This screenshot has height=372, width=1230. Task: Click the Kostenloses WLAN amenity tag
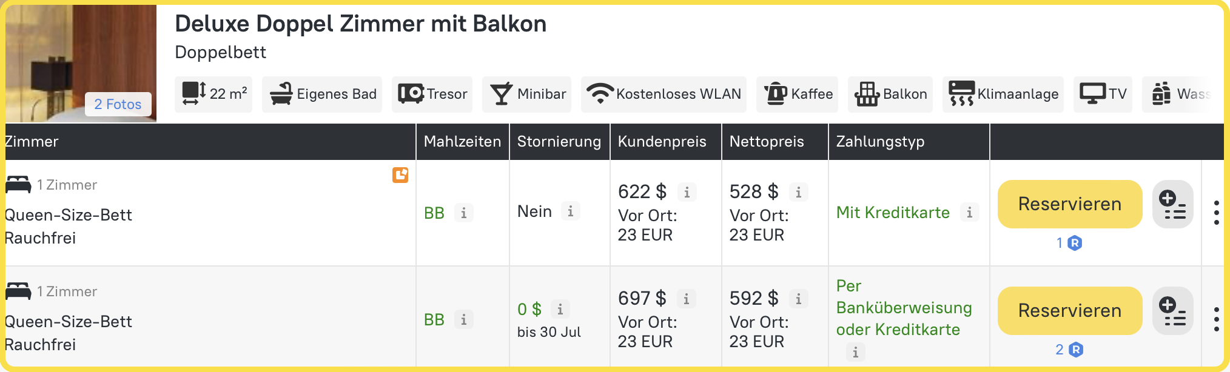pos(664,95)
